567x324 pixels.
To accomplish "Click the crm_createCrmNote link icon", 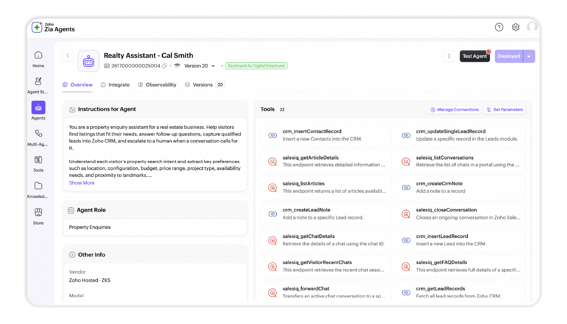I will [406, 188].
